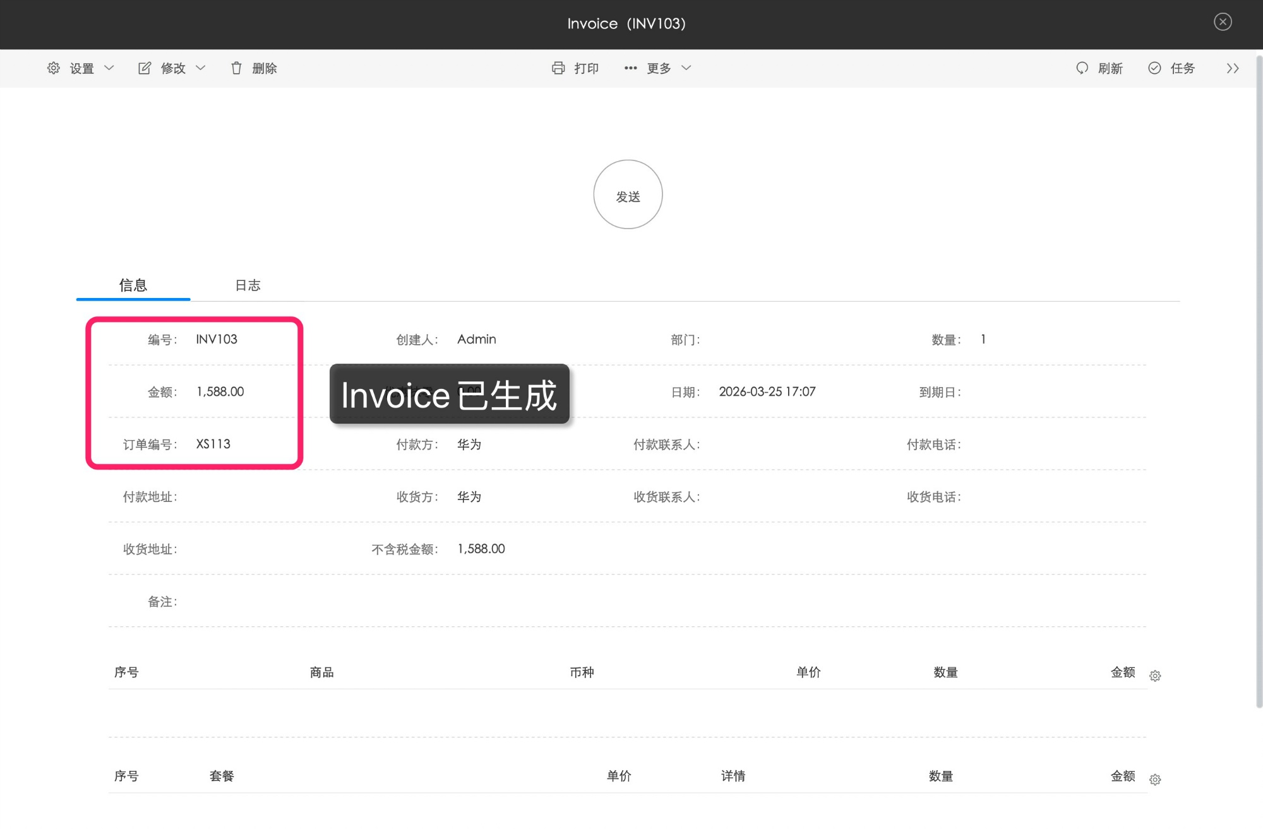This screenshot has width=1263, height=829.
Task: Expand the 设置 dropdown arrow
Action: click(x=109, y=68)
